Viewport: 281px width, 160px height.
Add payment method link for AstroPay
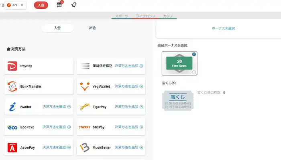[54, 147]
